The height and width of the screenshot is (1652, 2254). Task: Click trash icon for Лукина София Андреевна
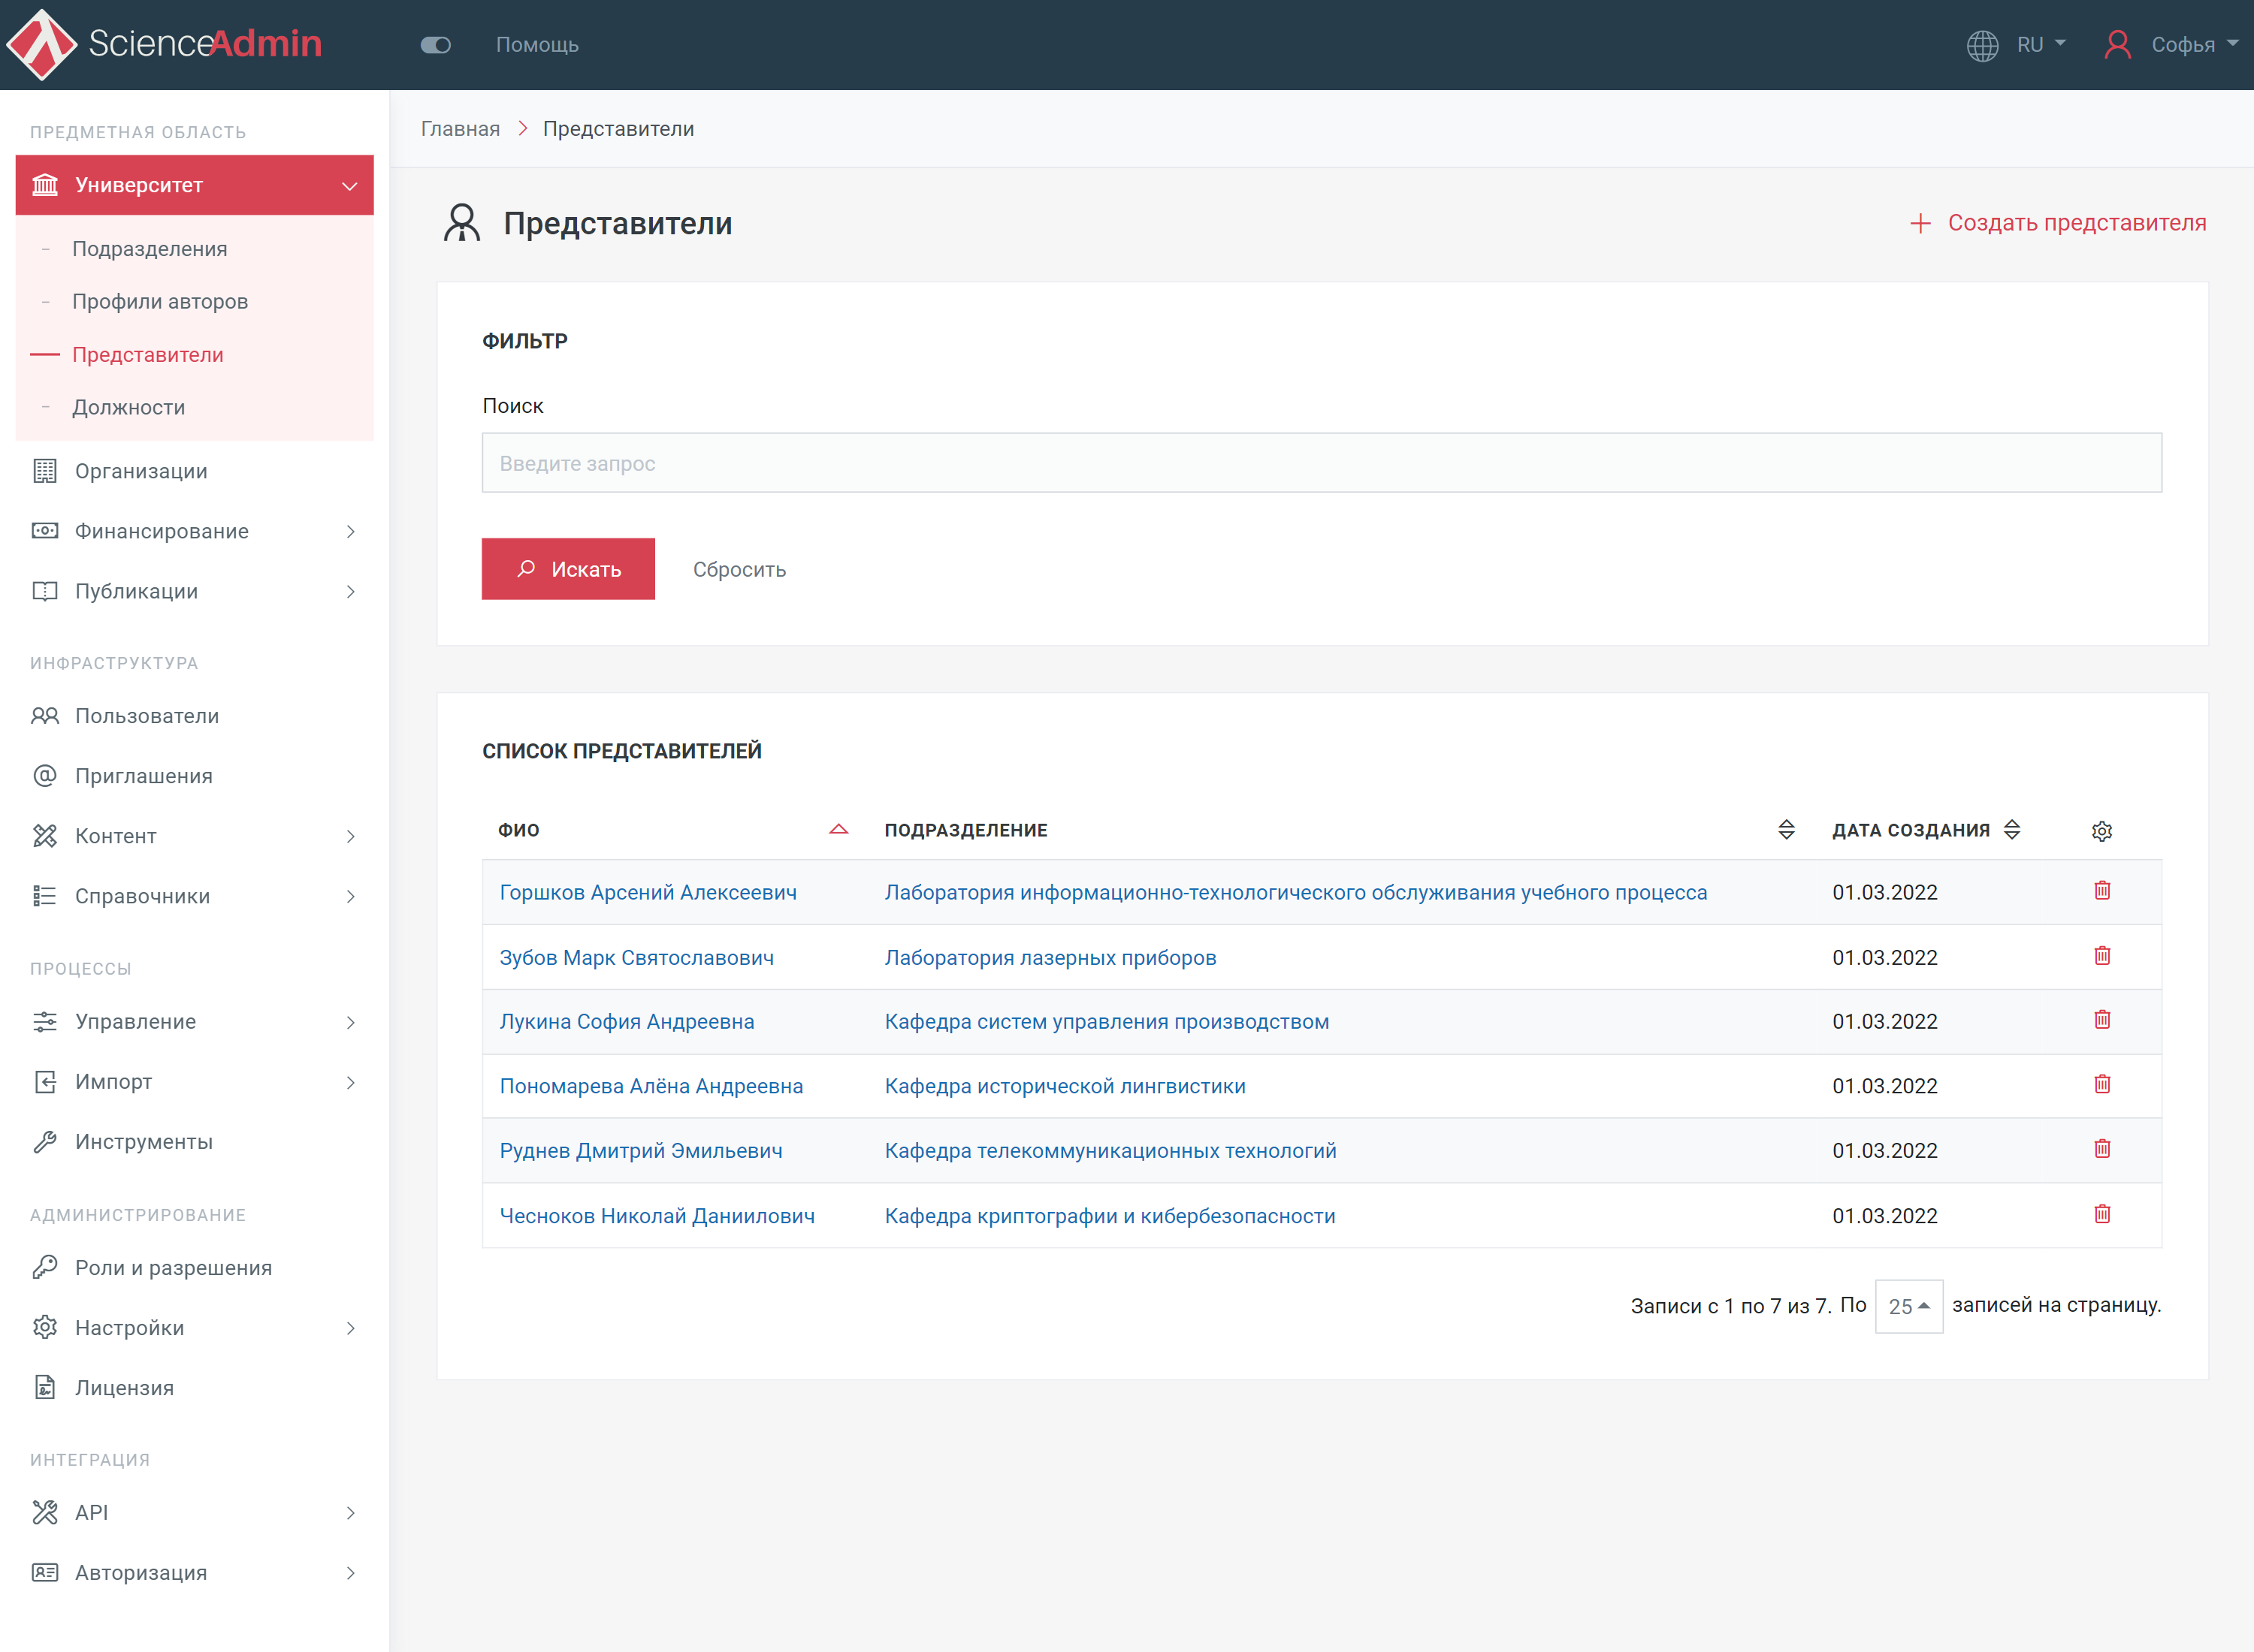pyautogui.click(x=2102, y=1020)
